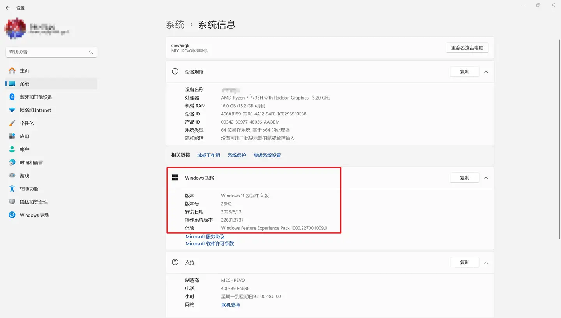Go to 个性化 settings
The width and height of the screenshot is (561, 318).
(51, 123)
